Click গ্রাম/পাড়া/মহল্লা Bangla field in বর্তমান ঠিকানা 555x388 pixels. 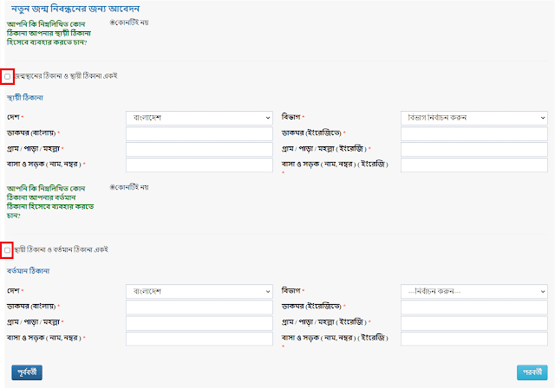(199, 322)
